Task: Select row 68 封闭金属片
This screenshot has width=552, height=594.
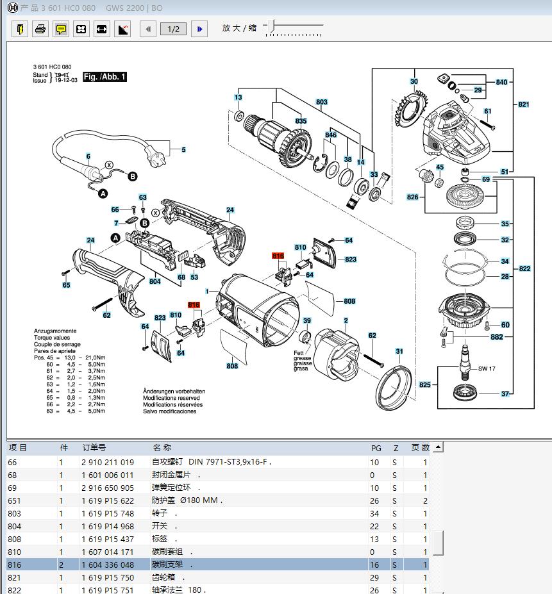Action: [217, 475]
